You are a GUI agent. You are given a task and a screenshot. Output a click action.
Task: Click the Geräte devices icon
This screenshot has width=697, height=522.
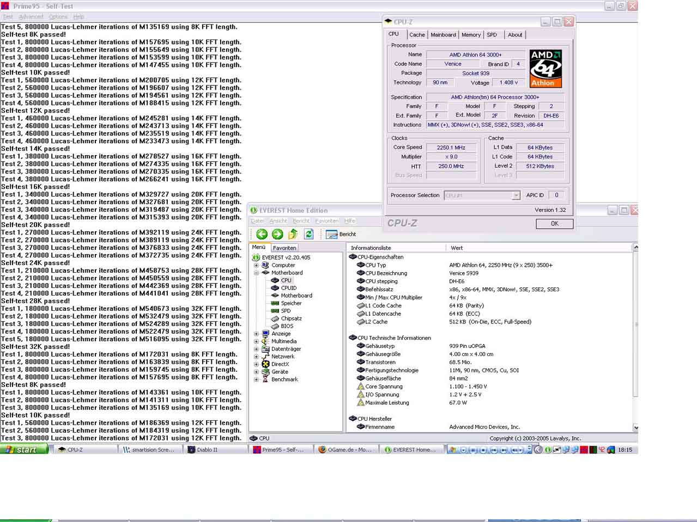tap(265, 372)
